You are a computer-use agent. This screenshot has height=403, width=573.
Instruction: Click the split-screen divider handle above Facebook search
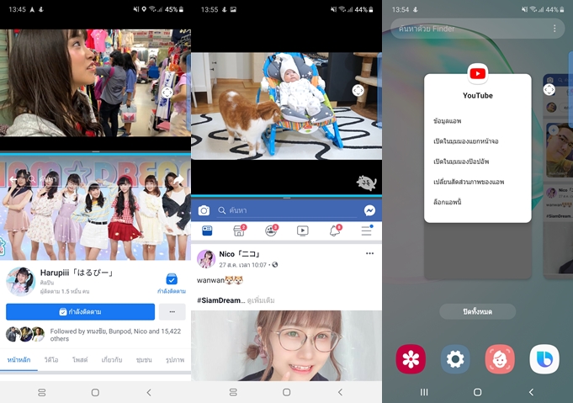[286, 197]
